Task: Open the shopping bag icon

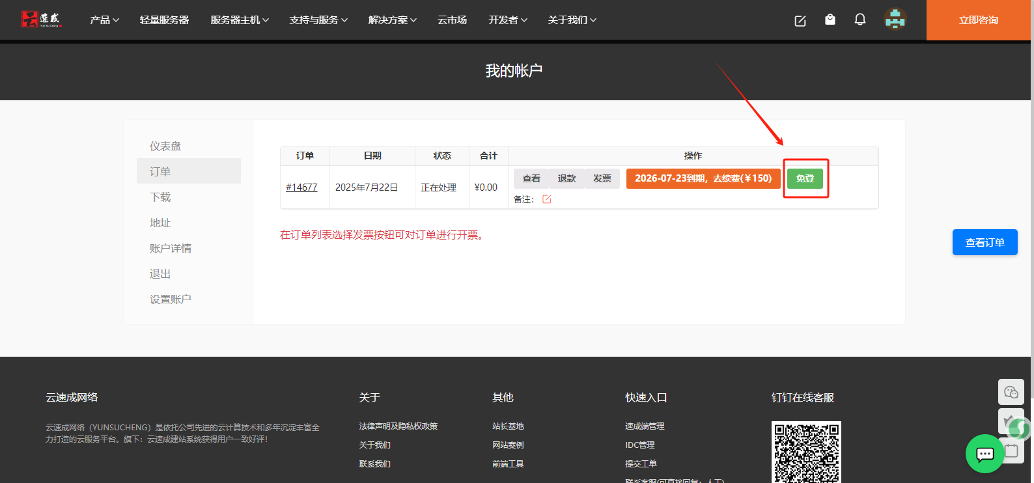Action: click(x=830, y=20)
